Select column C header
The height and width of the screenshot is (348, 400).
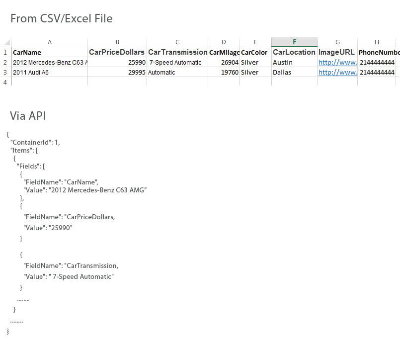click(177, 42)
